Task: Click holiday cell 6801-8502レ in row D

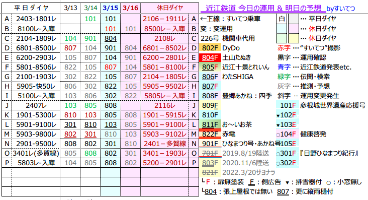Action: pos(165,48)
